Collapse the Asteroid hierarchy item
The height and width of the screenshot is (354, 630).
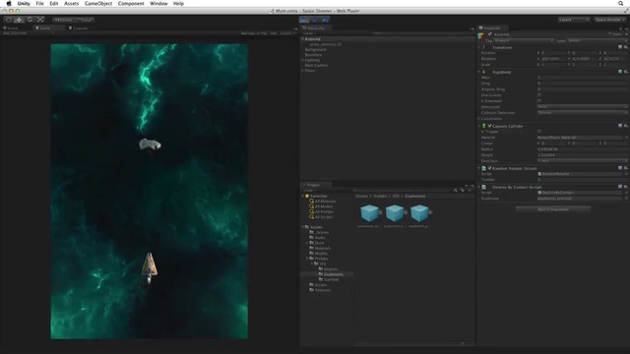tap(302, 39)
